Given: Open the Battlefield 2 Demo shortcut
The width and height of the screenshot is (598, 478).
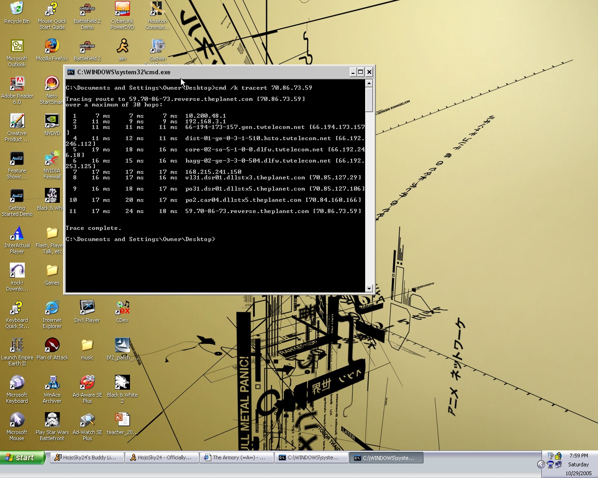Looking at the screenshot, I should [x=87, y=9].
